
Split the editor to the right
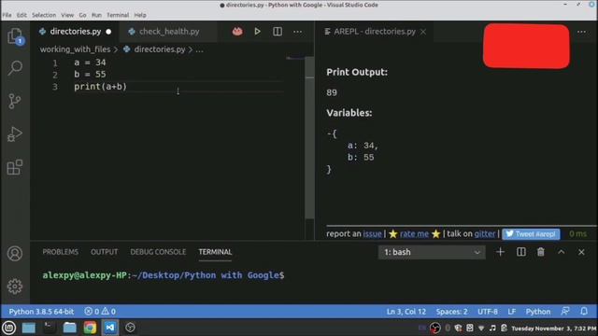click(x=278, y=31)
